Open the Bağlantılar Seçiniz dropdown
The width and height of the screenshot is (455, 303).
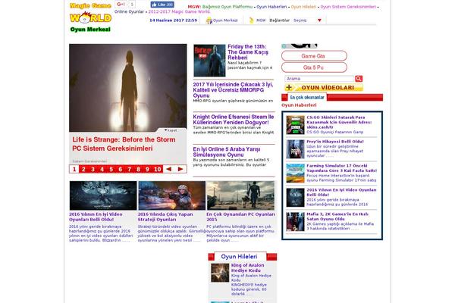coord(308,20)
